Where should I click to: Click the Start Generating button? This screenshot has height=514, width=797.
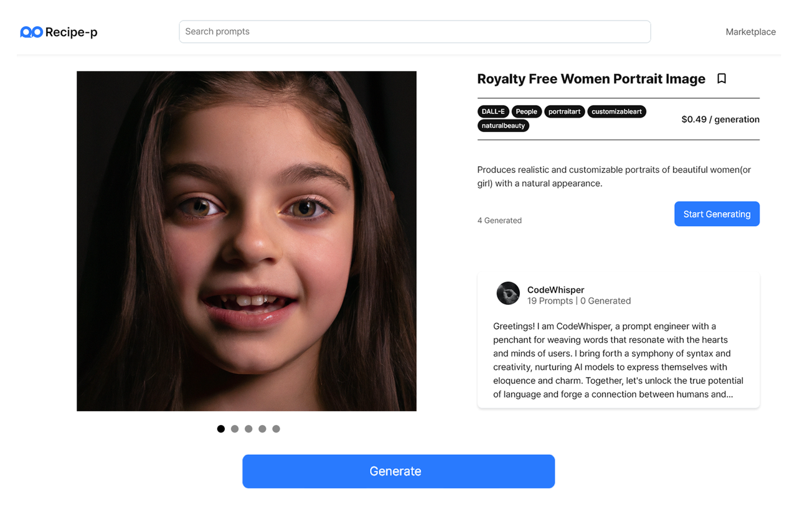[x=717, y=214]
